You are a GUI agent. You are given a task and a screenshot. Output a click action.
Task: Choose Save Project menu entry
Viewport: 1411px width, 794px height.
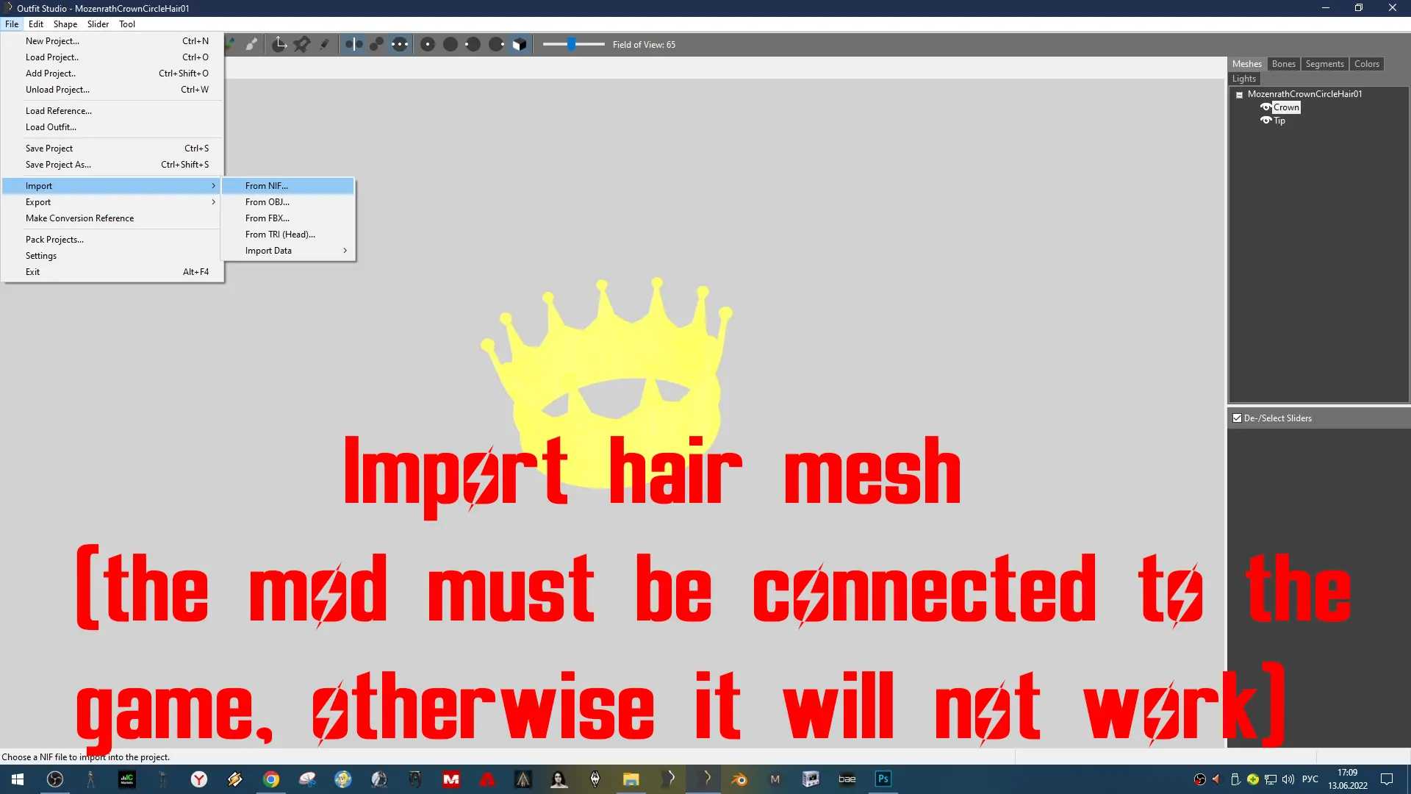coord(112,149)
